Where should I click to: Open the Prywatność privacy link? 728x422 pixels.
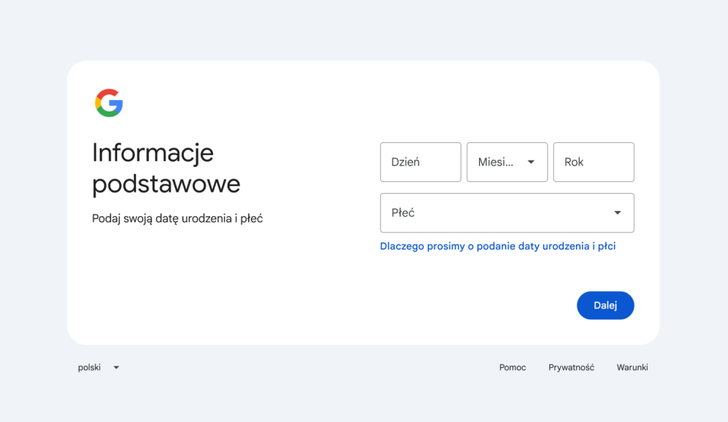coord(571,367)
